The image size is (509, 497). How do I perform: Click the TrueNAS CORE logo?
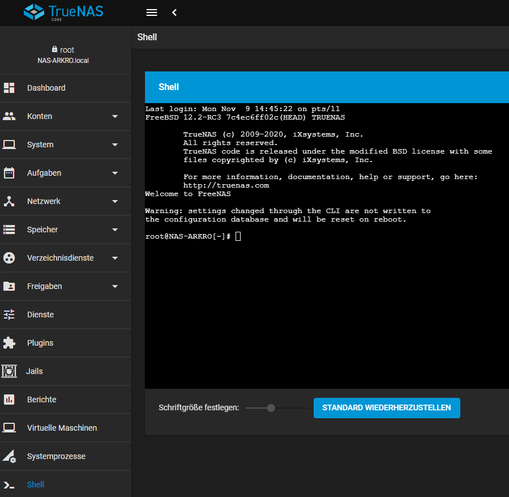click(63, 12)
